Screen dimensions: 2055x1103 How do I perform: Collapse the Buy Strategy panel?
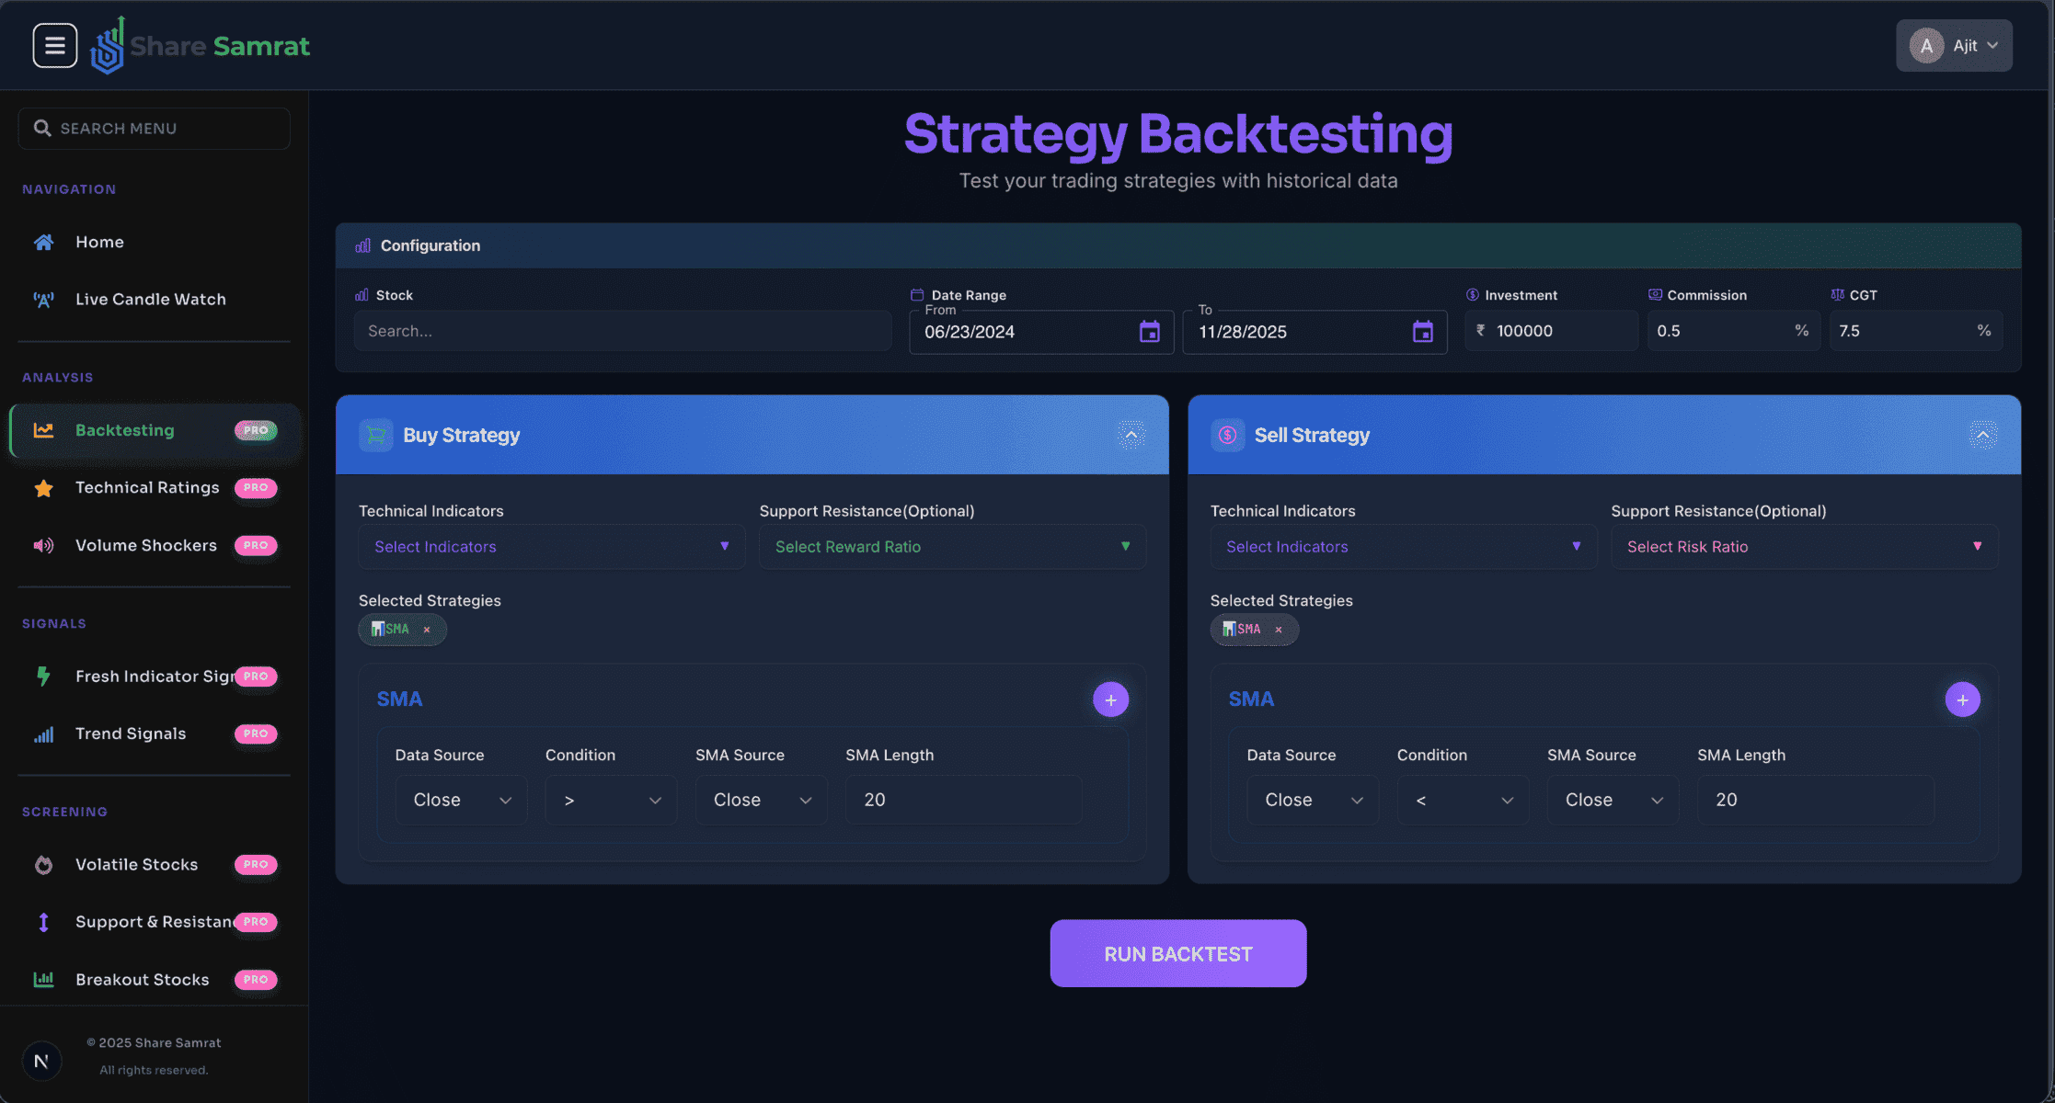coord(1130,435)
